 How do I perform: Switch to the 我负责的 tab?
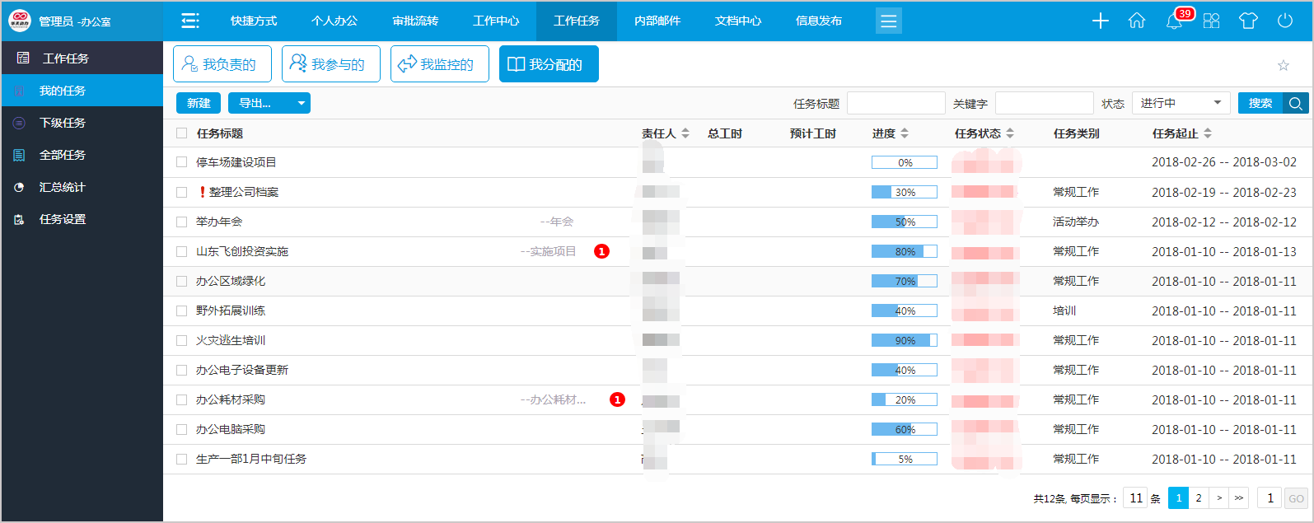point(219,64)
